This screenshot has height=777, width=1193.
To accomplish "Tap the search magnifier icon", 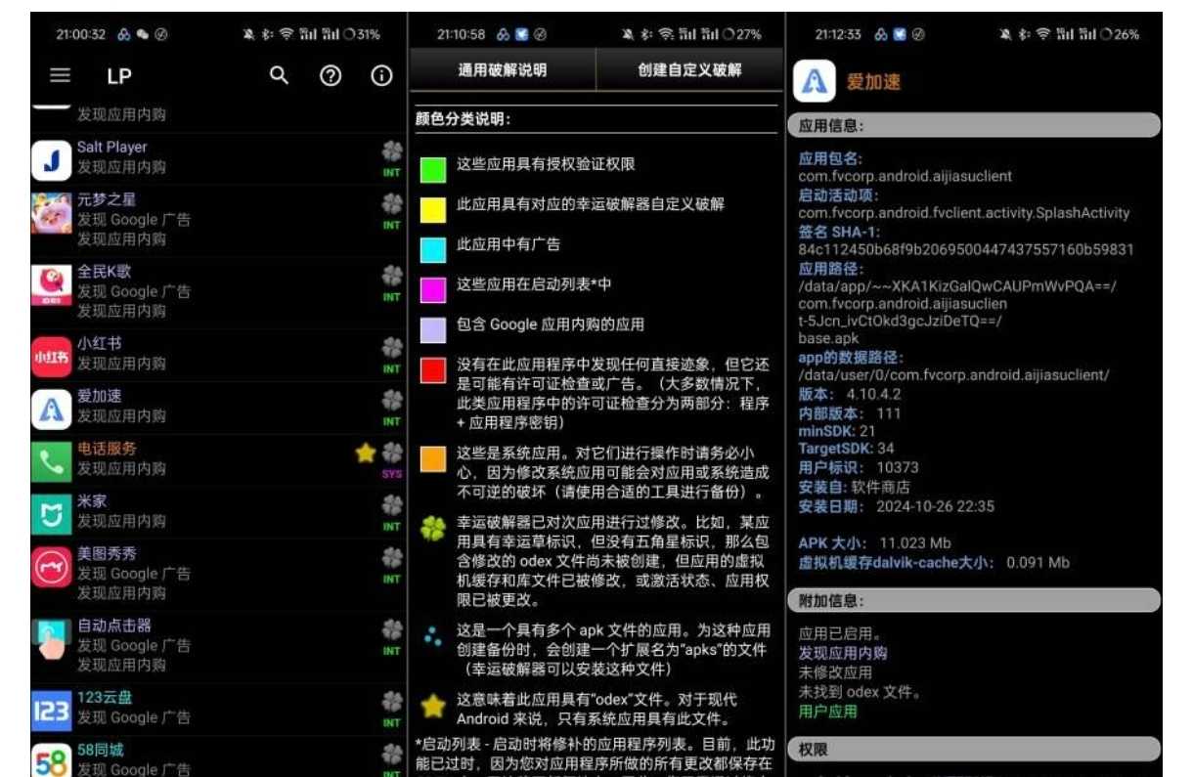I will [280, 75].
